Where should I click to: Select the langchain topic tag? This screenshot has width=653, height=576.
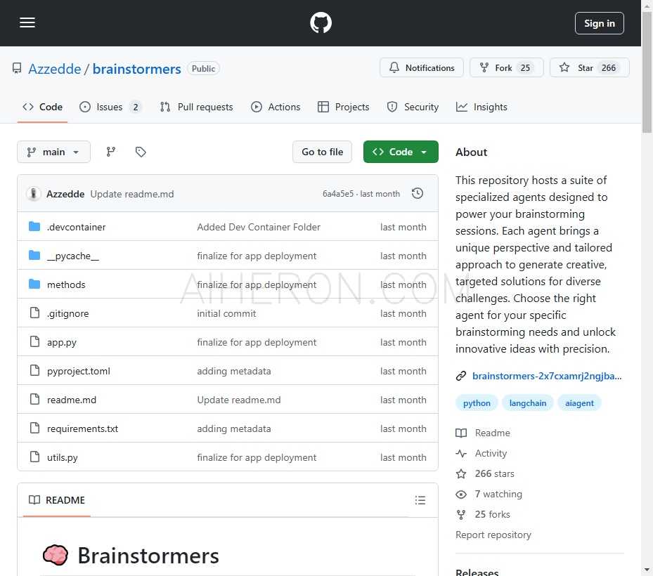point(527,402)
